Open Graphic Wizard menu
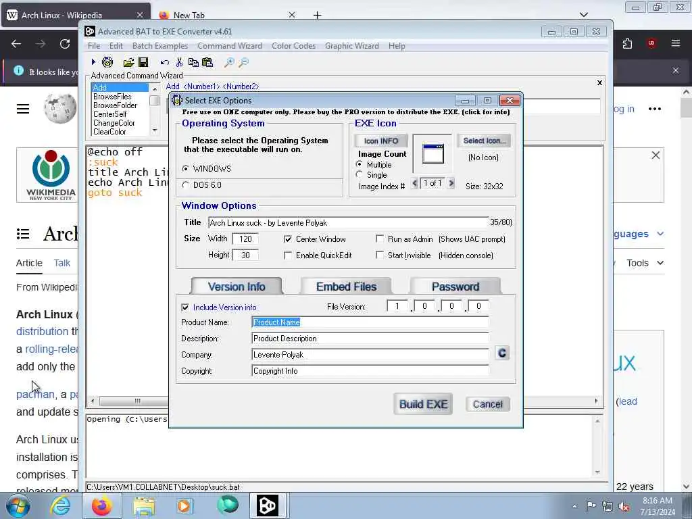The width and height of the screenshot is (692, 519). (351, 46)
